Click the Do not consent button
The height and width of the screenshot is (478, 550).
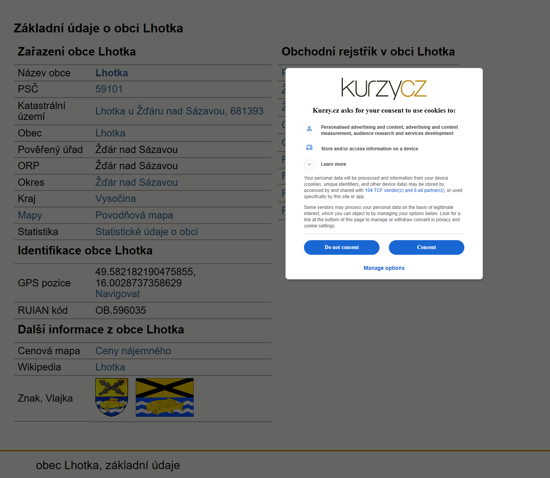pos(341,247)
